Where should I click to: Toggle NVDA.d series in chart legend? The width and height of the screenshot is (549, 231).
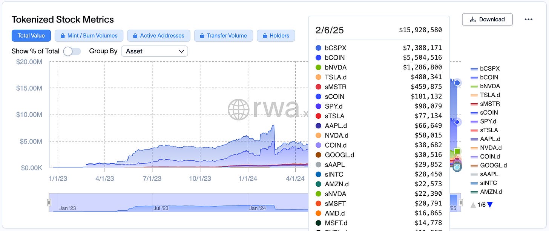coord(485,148)
